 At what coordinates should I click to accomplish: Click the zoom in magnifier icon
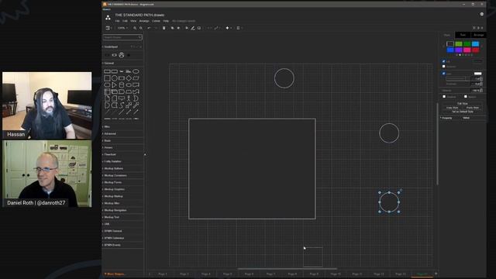point(135,28)
